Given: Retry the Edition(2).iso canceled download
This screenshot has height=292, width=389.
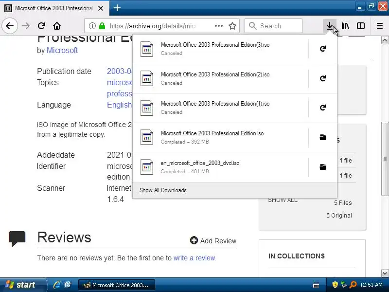Looking at the screenshot, I should [322, 78].
